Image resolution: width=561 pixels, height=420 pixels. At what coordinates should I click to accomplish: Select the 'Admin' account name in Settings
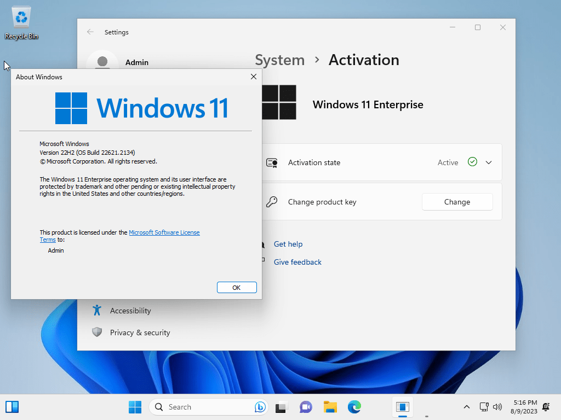pyautogui.click(x=136, y=62)
